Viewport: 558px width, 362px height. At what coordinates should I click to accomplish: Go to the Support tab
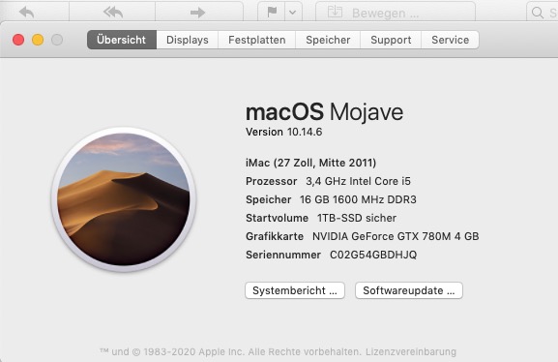point(391,40)
